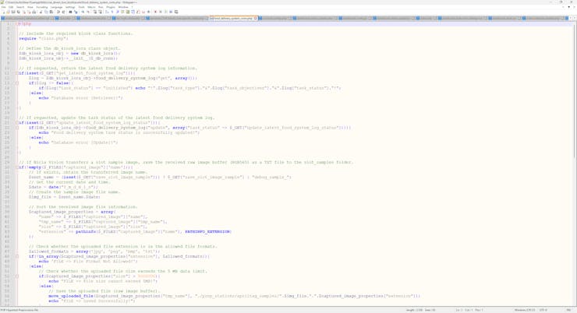Open the Plugins menu
This screenshot has width=577, height=313.
112,7
